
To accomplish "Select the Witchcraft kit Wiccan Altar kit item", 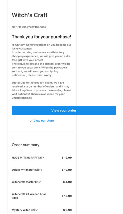I will pos(29,196).
